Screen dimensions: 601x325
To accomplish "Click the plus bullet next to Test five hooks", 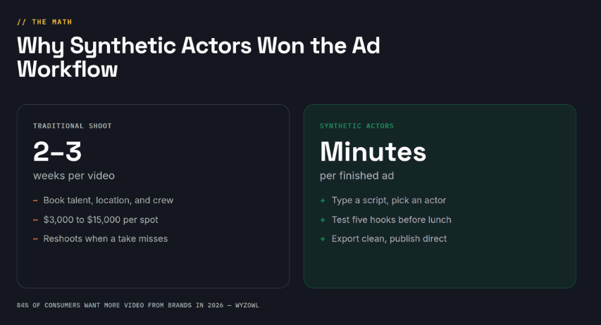I will [x=323, y=220].
